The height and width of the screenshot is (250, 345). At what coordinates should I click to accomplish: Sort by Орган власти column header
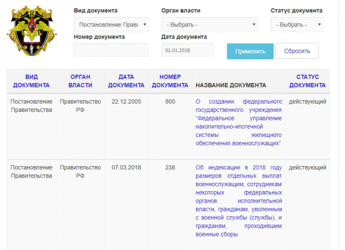coord(80,81)
